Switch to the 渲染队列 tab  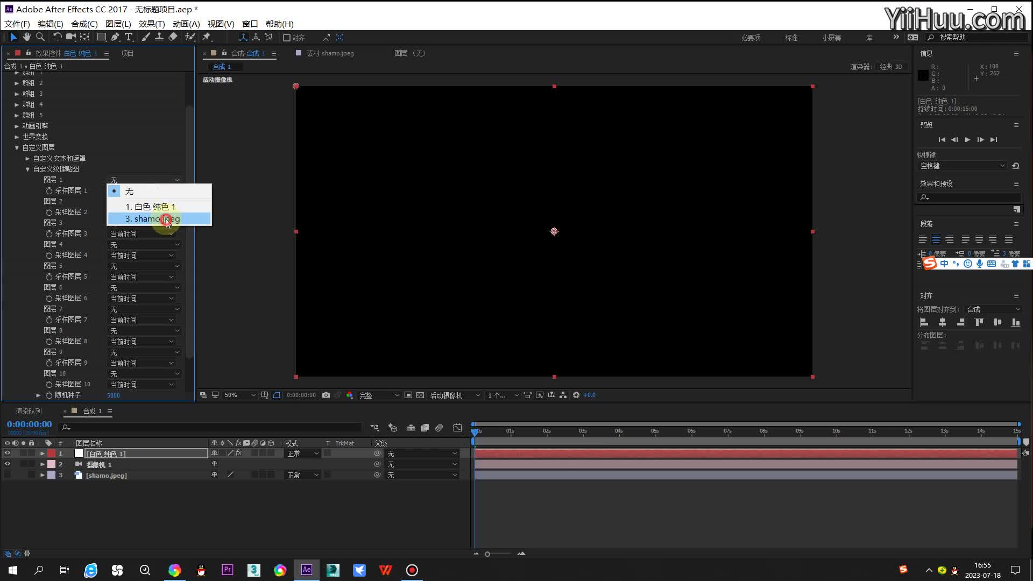coord(29,411)
